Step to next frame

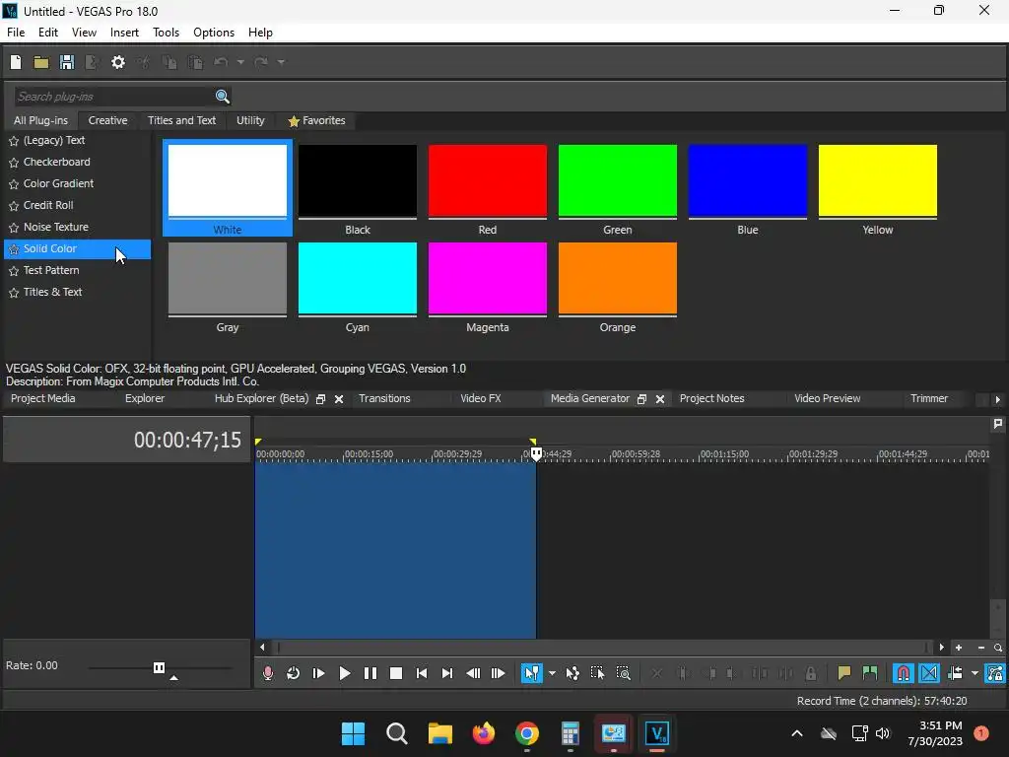pos(498,673)
